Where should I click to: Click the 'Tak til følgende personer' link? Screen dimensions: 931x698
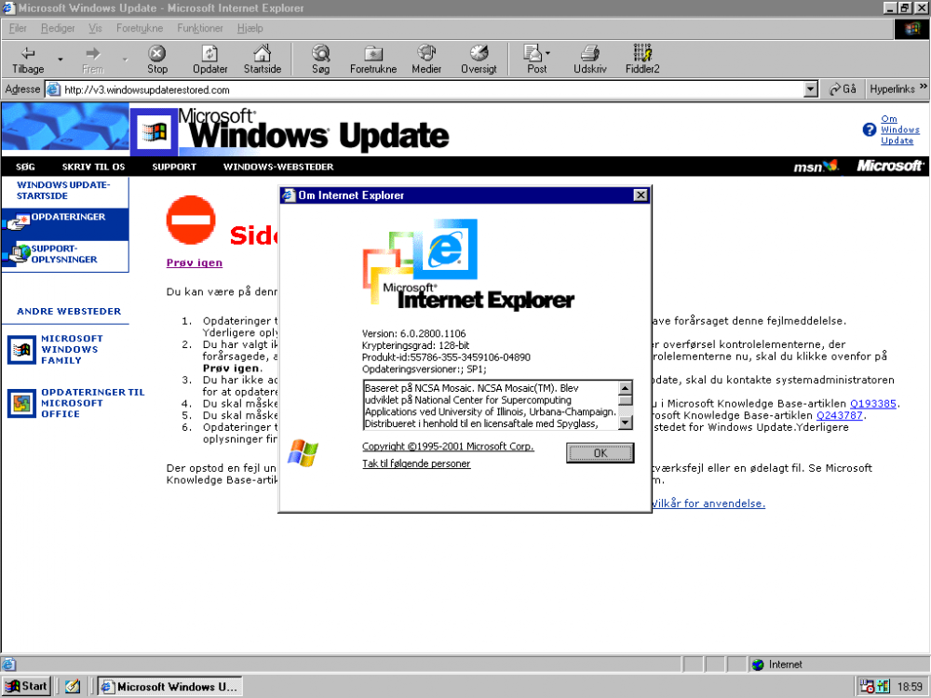[416, 463]
